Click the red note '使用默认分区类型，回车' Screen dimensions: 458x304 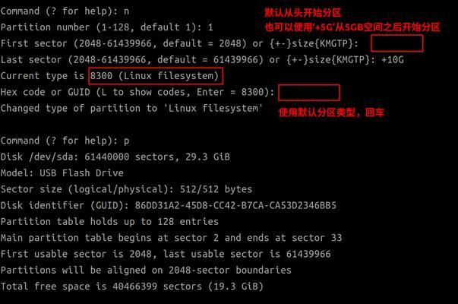point(331,112)
